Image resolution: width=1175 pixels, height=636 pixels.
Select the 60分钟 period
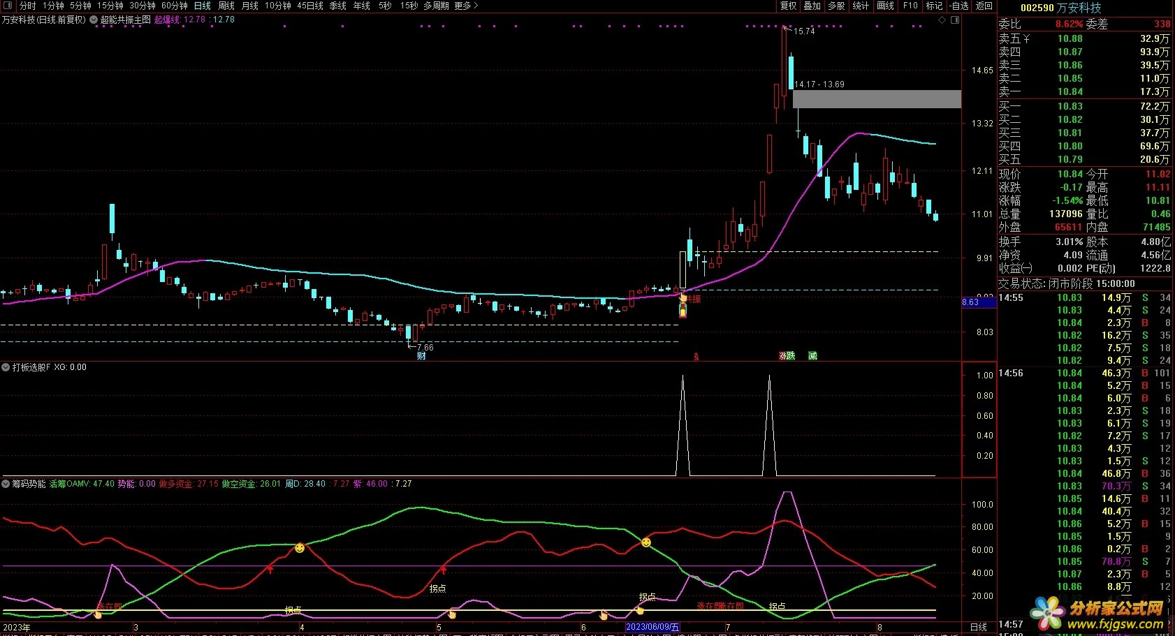175,6
